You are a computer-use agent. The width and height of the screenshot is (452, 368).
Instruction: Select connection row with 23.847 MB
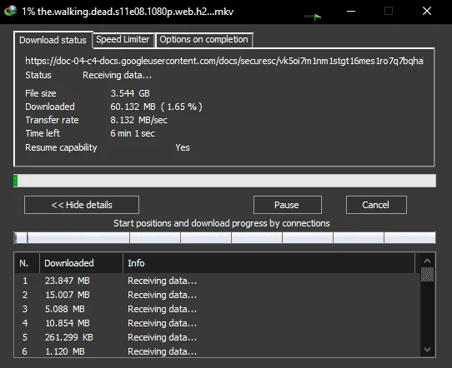218,281
